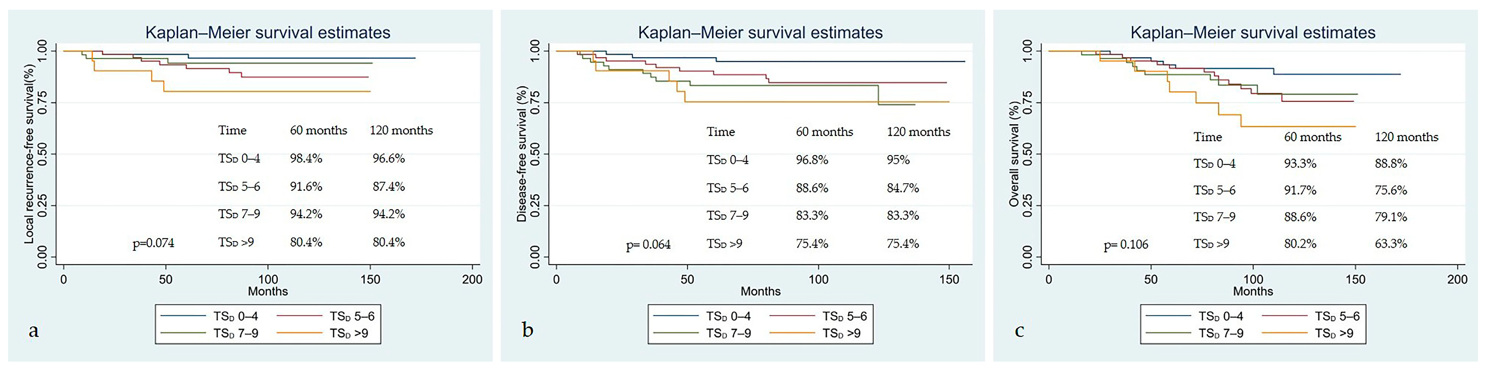Click the "Overall survival (%)" axis label
Viewport: 1489px width, 373px height.
(1014, 154)
